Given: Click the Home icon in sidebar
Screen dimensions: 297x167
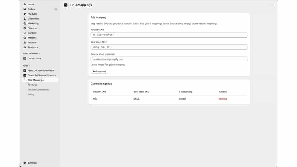Looking at the screenshot, I should 25,4.
